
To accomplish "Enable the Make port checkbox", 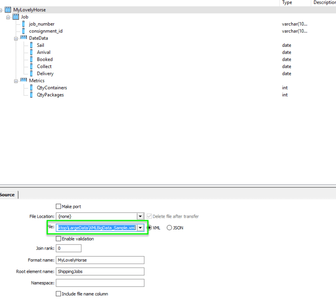I will click(x=58, y=207).
